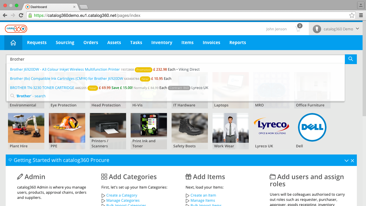Open the Sourcing menu
This screenshot has height=206, width=366.
pyautogui.click(x=65, y=43)
